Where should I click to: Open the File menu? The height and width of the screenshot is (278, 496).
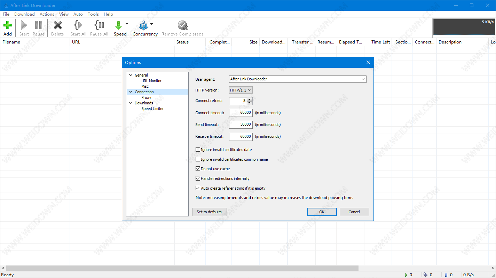click(x=6, y=14)
